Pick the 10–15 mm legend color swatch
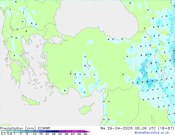This screenshot has width=175, height=135. [37, 131]
